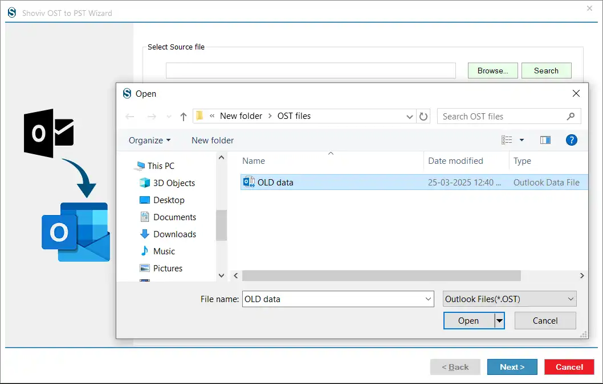Click the Forward arrow in Open dialog

point(152,117)
